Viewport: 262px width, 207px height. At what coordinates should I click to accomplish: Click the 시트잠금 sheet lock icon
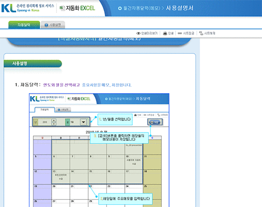click(x=180, y=34)
